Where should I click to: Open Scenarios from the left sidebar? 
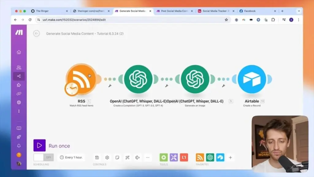click(x=19, y=76)
